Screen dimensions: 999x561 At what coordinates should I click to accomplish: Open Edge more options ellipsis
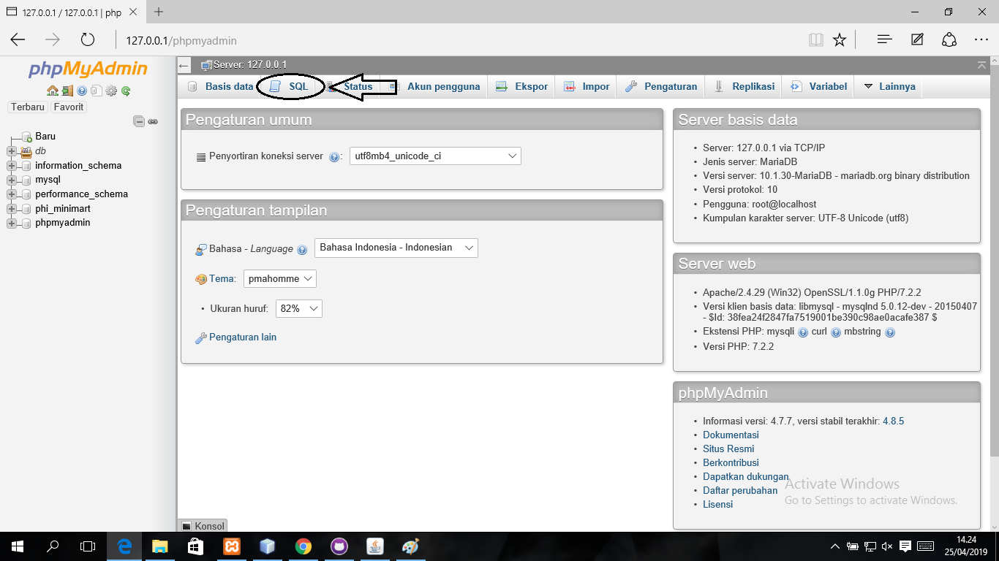click(981, 40)
